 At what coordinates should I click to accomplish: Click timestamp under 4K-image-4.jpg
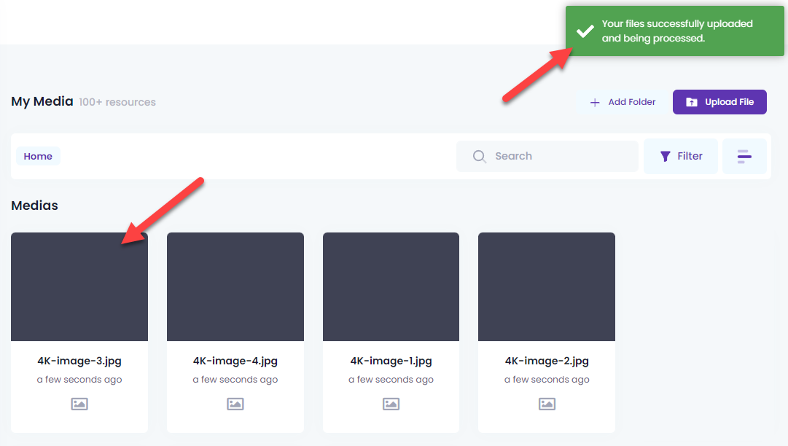[x=235, y=380]
